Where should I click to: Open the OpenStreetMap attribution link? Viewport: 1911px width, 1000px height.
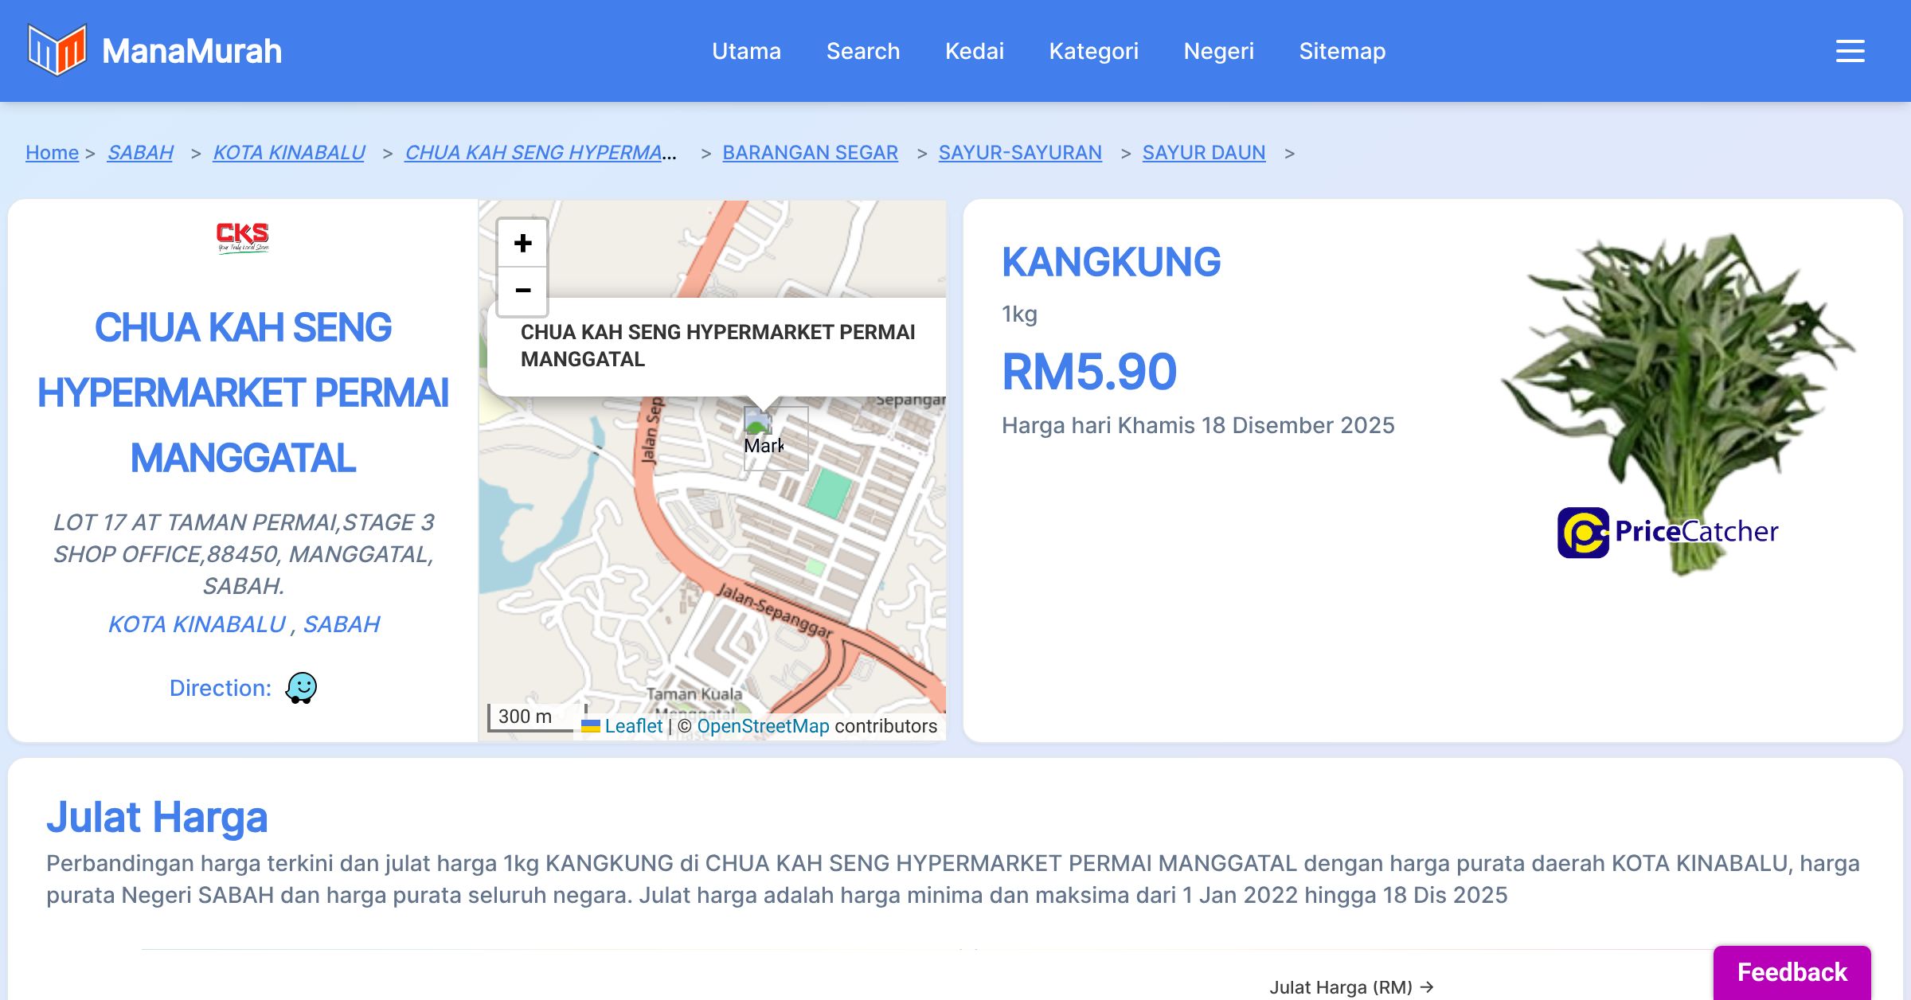(x=762, y=726)
